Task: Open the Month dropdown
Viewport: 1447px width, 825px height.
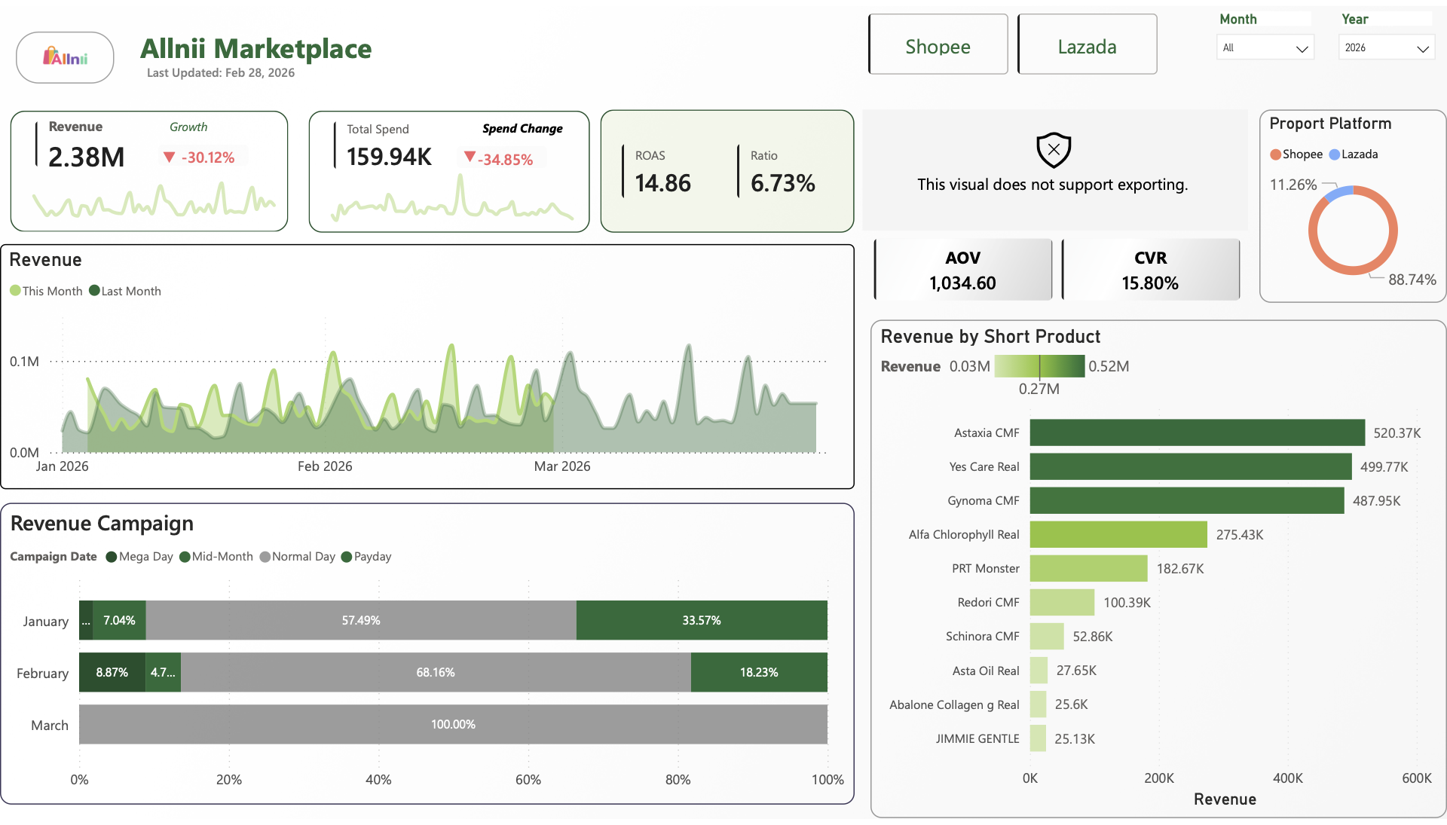Action: click(x=1265, y=47)
